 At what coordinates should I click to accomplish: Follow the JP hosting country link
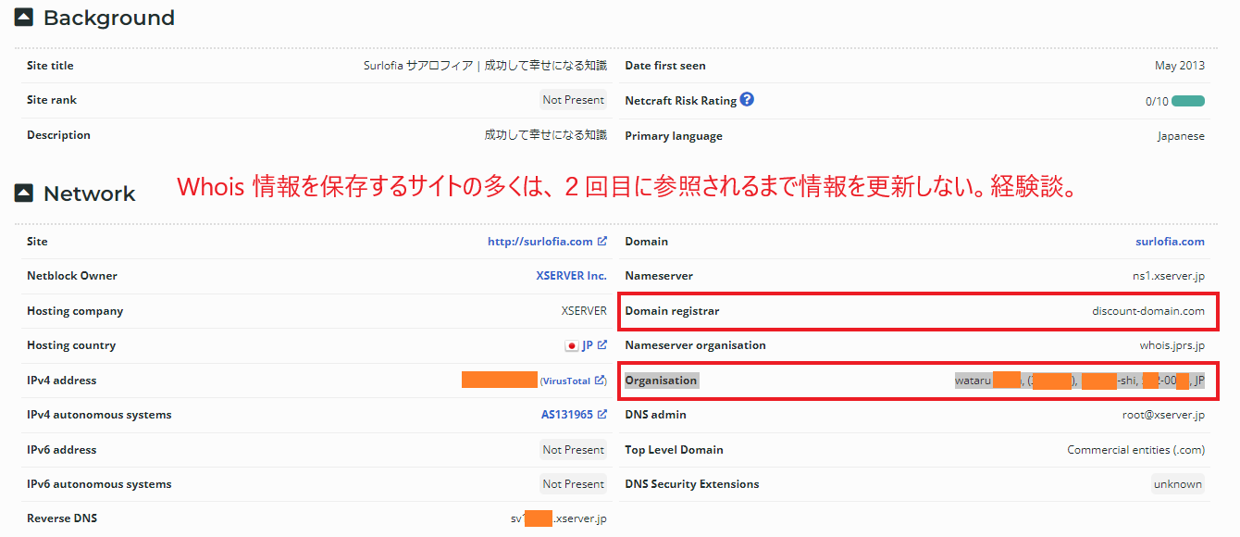point(588,345)
